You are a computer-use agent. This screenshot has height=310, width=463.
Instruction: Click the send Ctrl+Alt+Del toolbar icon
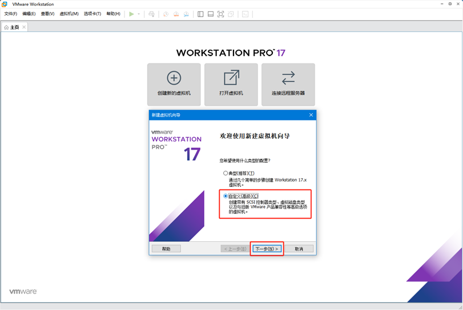[151, 14]
